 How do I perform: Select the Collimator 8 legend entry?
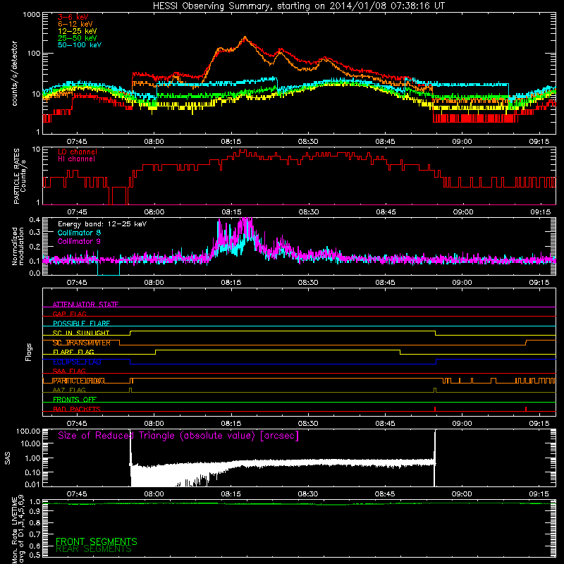click(79, 233)
